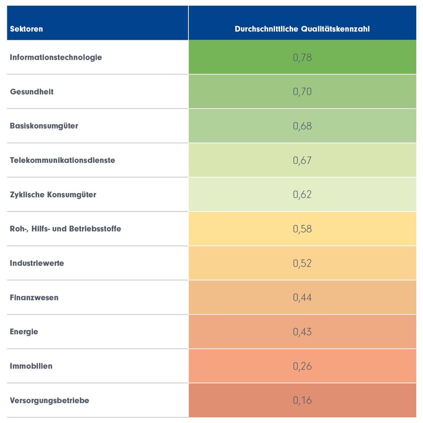Click the pale green 0,62 value cell
Image resolution: width=423 pixels, height=423 pixels.
point(302,195)
